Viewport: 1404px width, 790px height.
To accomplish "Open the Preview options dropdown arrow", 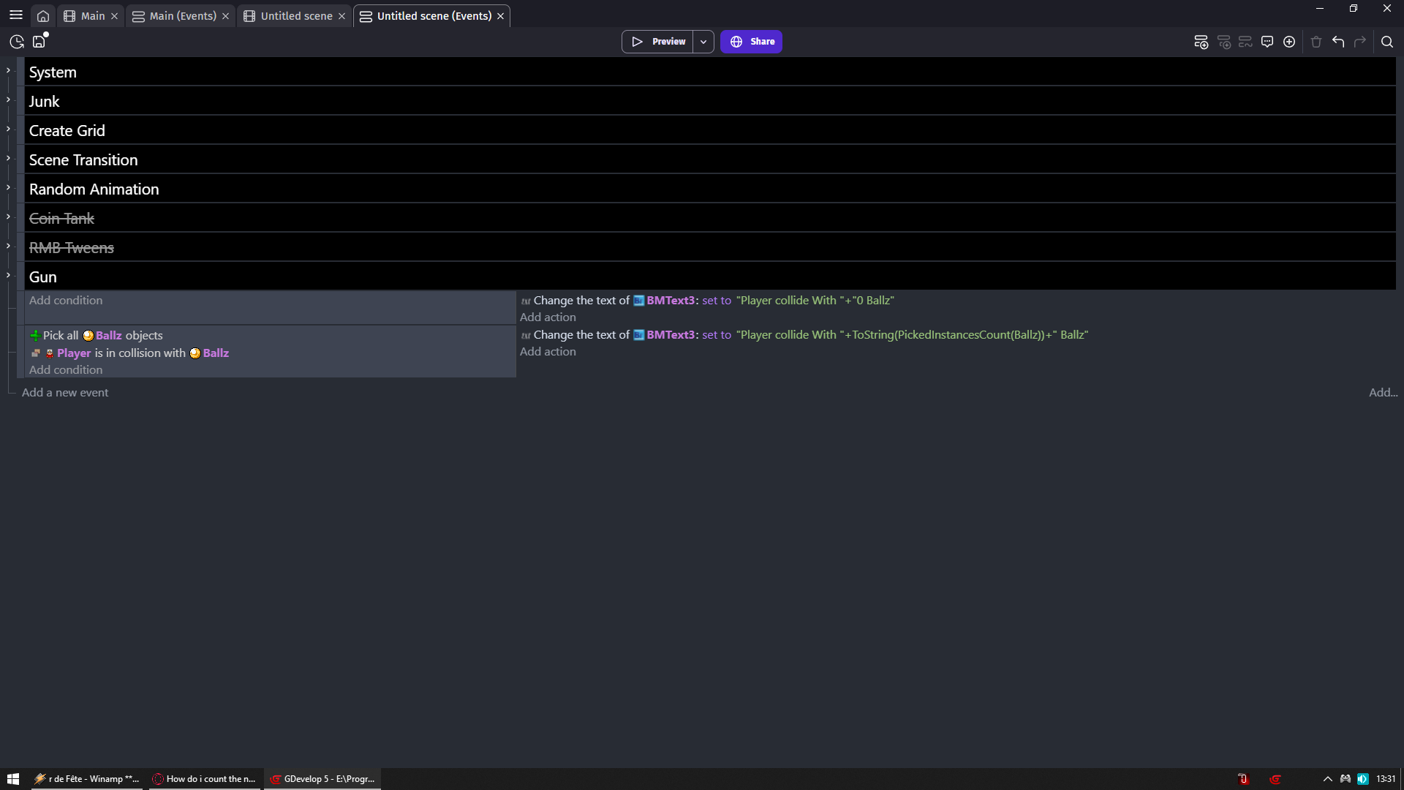I will pyautogui.click(x=703, y=42).
